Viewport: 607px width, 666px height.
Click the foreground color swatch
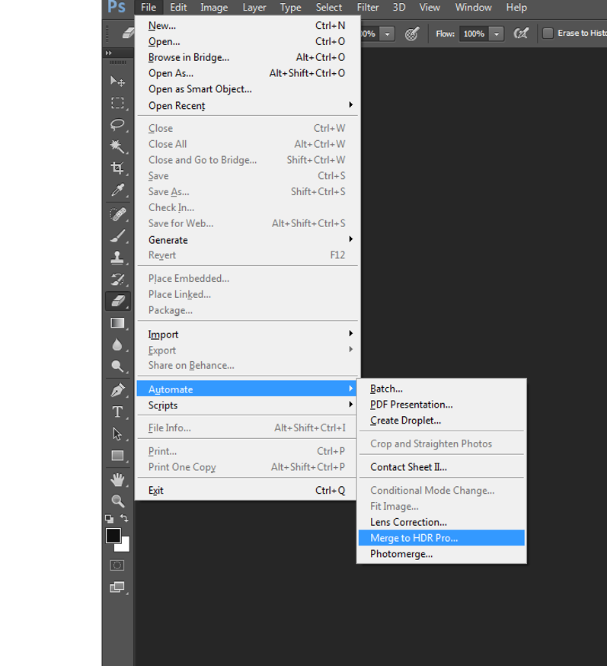click(113, 536)
